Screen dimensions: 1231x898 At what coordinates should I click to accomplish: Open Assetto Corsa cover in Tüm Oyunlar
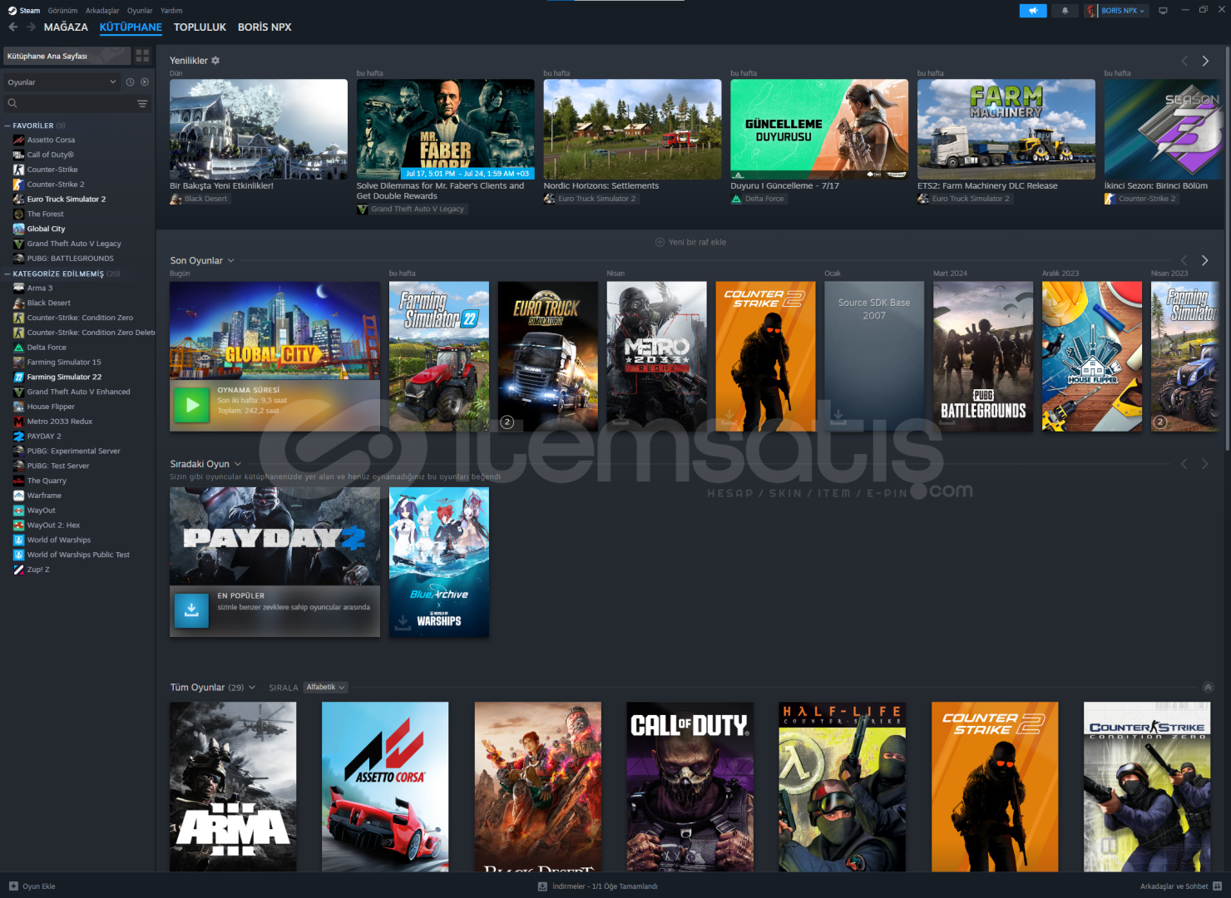tap(385, 787)
